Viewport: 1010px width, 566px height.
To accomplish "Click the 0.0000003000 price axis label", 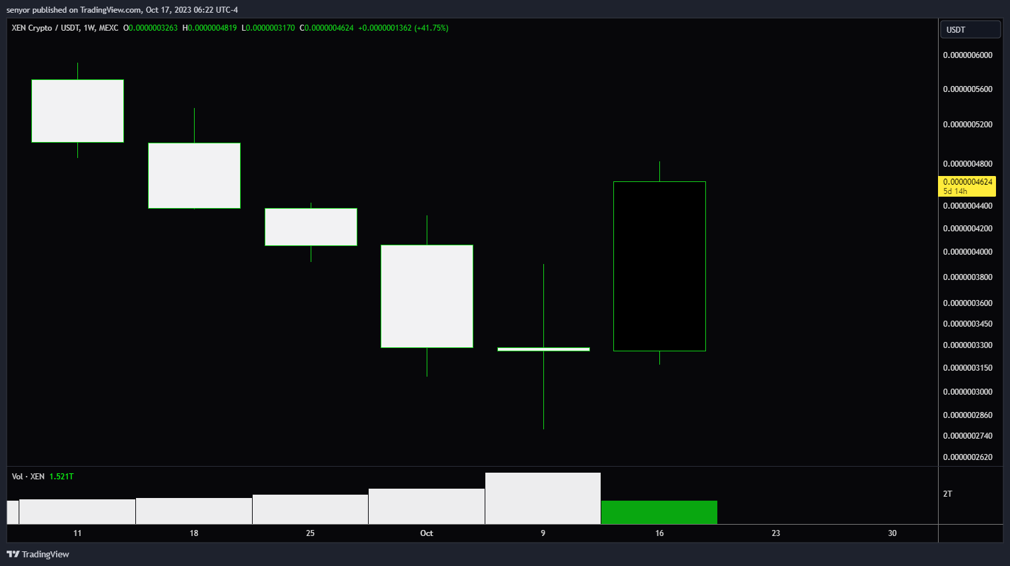I will (967, 392).
